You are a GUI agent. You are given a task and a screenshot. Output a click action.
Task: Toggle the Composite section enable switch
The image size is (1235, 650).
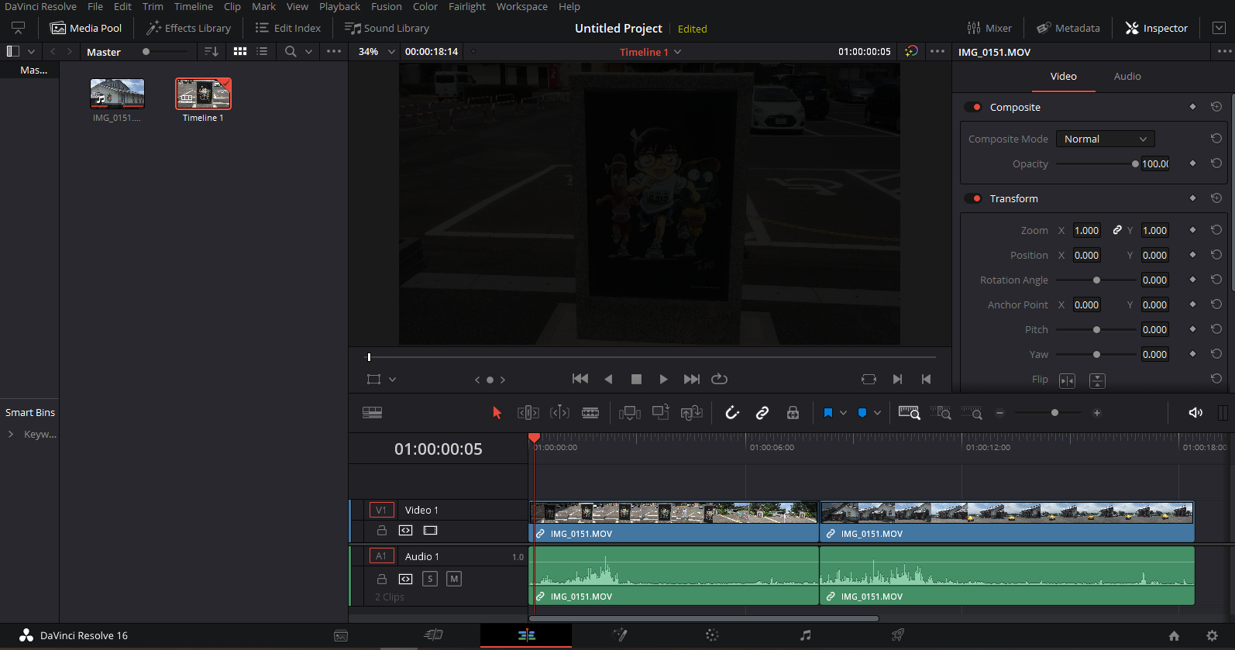pos(973,107)
